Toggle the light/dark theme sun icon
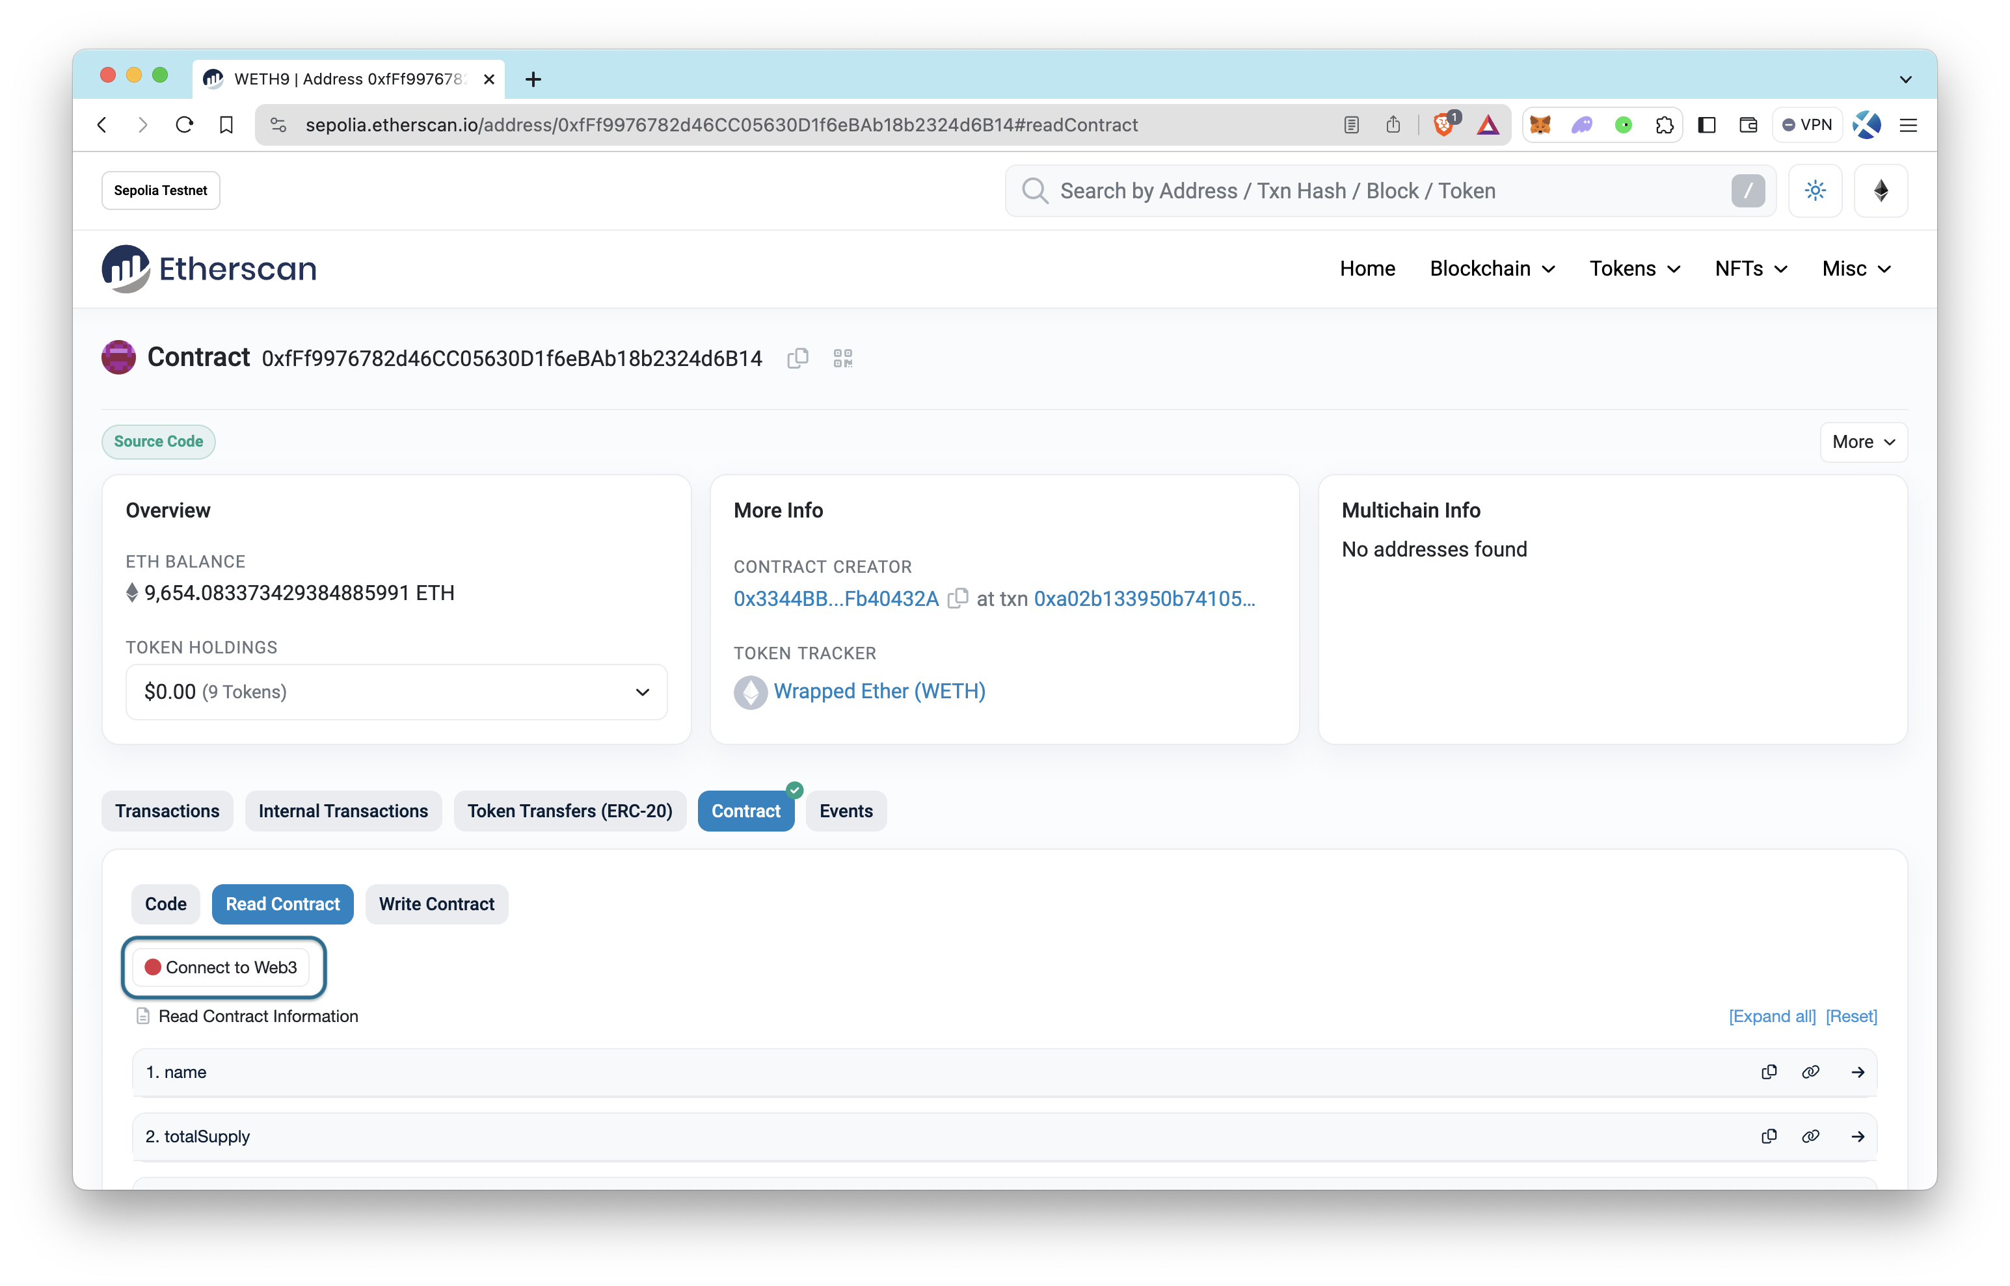This screenshot has height=1286, width=2010. coord(1814,190)
